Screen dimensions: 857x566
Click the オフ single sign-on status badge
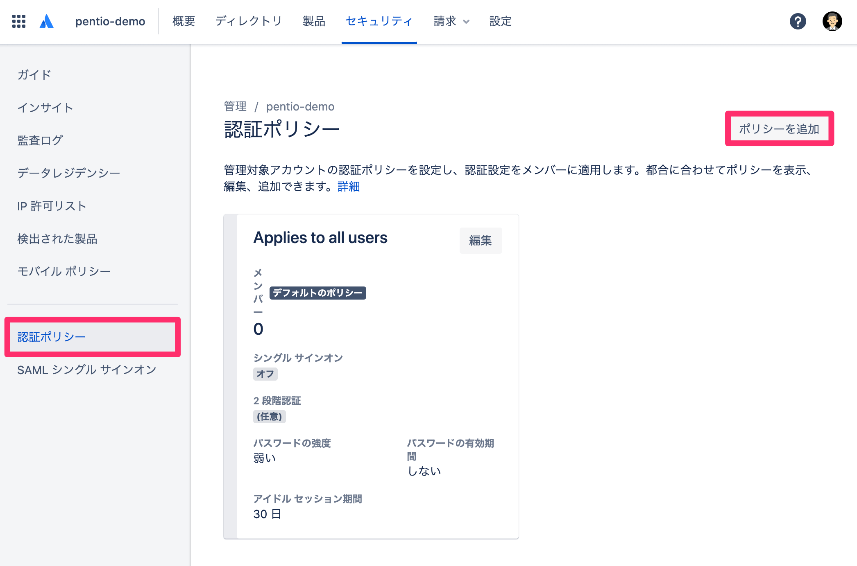tap(265, 374)
